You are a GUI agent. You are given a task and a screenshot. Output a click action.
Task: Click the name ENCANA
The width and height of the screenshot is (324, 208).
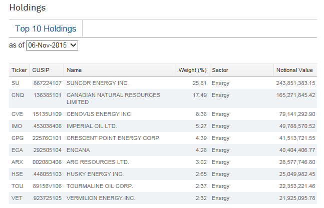point(78,150)
